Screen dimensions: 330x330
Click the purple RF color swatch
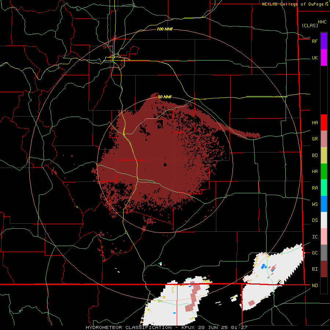324,41
